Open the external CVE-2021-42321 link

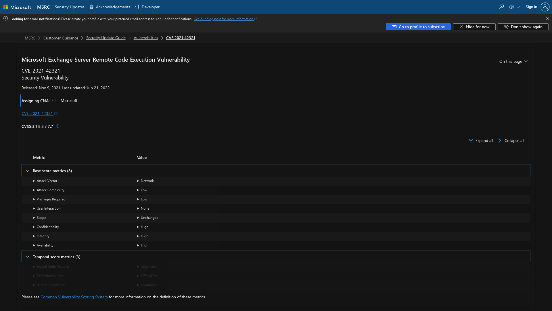40,113
